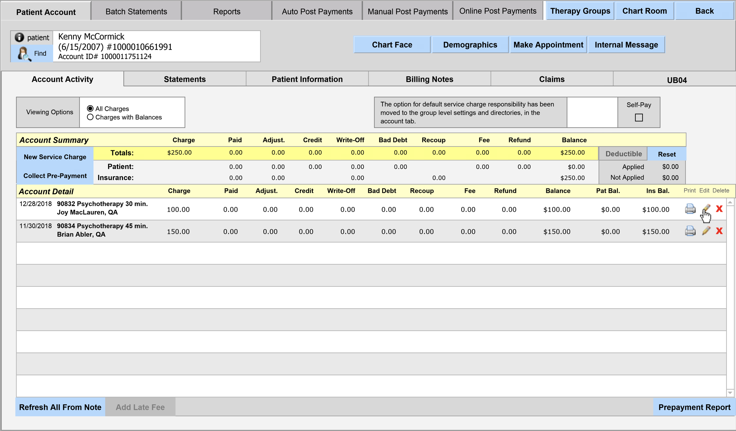
Task: Print the 90832 Psychotherapy charge
Action: pyautogui.click(x=690, y=209)
